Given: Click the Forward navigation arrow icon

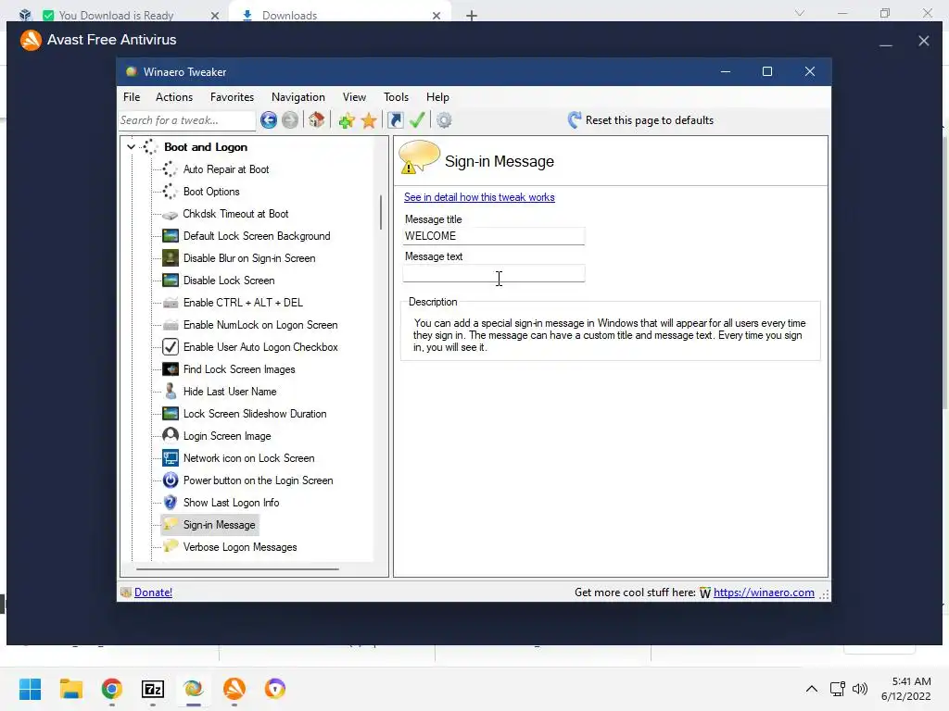Looking at the screenshot, I should pyautogui.click(x=290, y=120).
